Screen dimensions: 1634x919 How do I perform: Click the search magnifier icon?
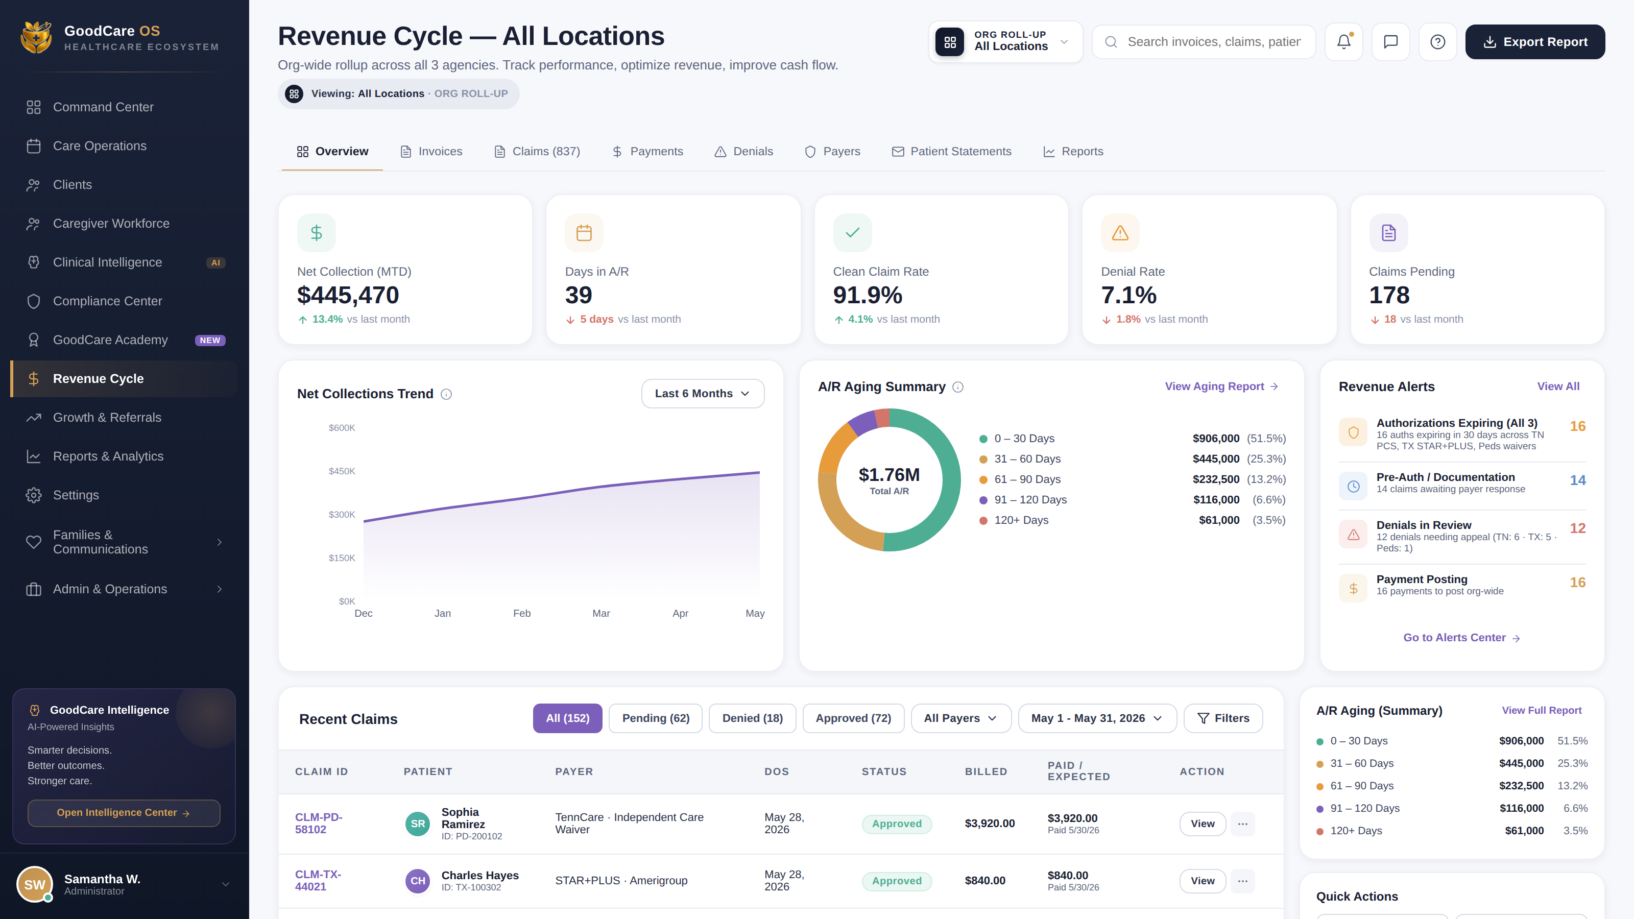[1111, 42]
